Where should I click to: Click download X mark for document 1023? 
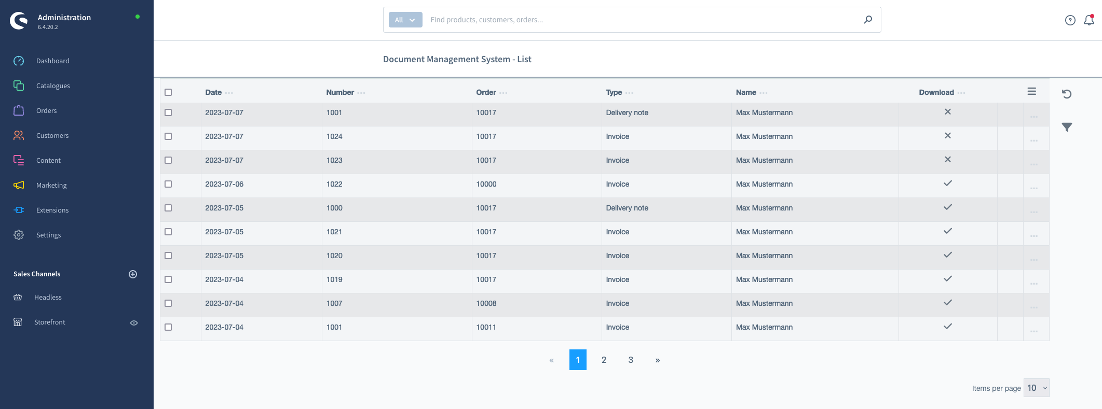(x=948, y=159)
